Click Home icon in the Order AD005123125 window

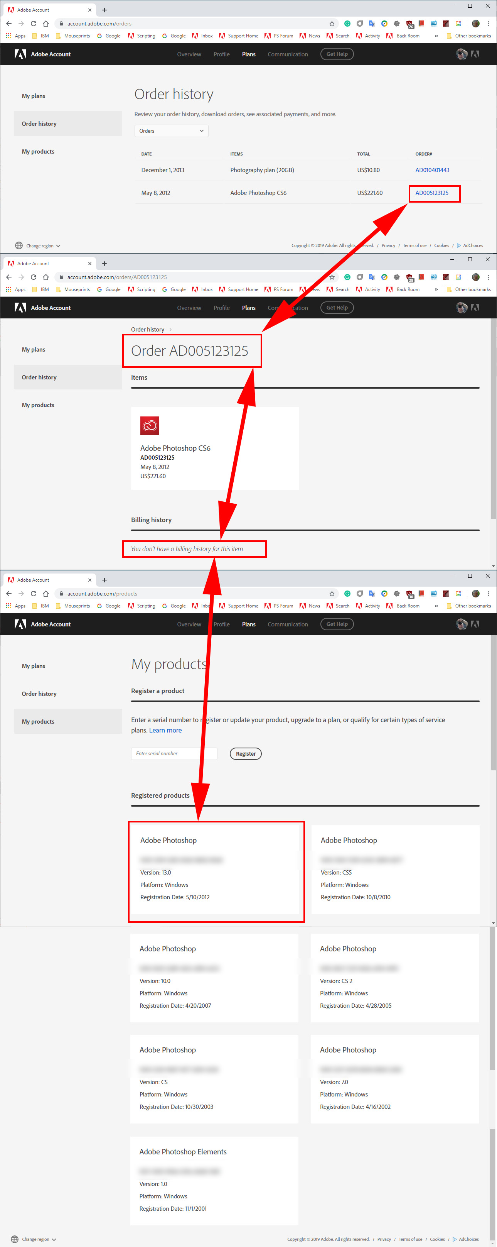click(45, 277)
